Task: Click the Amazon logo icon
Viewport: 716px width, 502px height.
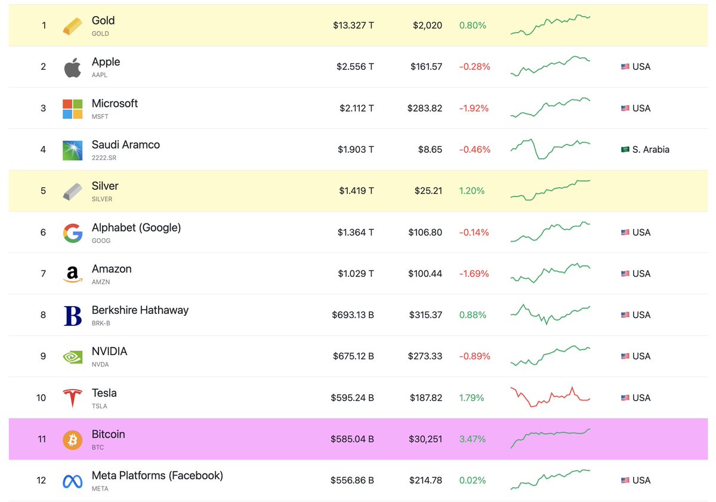Action: point(72,275)
